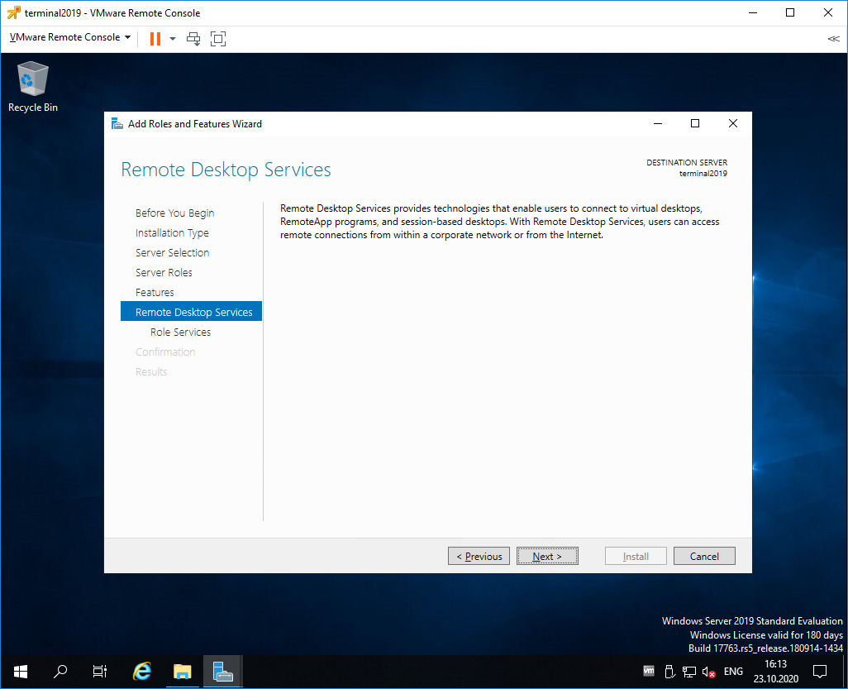Go to the Before You Begin step

pos(174,213)
